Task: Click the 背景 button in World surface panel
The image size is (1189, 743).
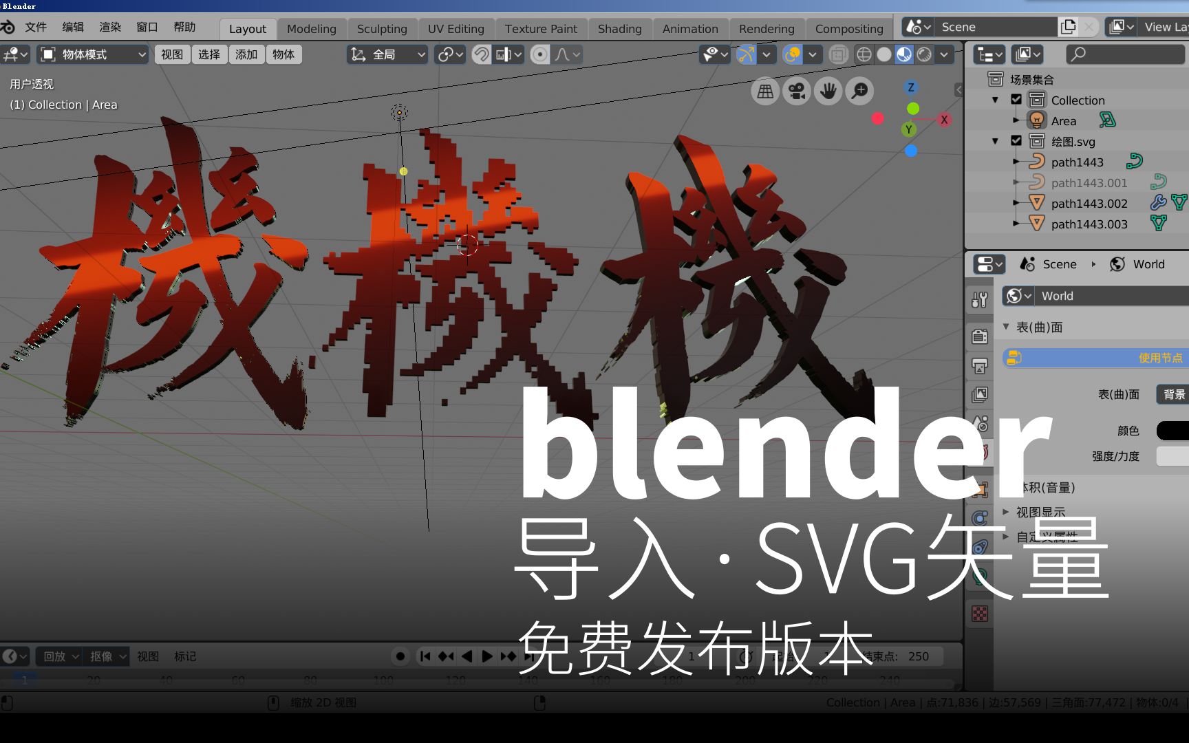Action: (x=1174, y=394)
